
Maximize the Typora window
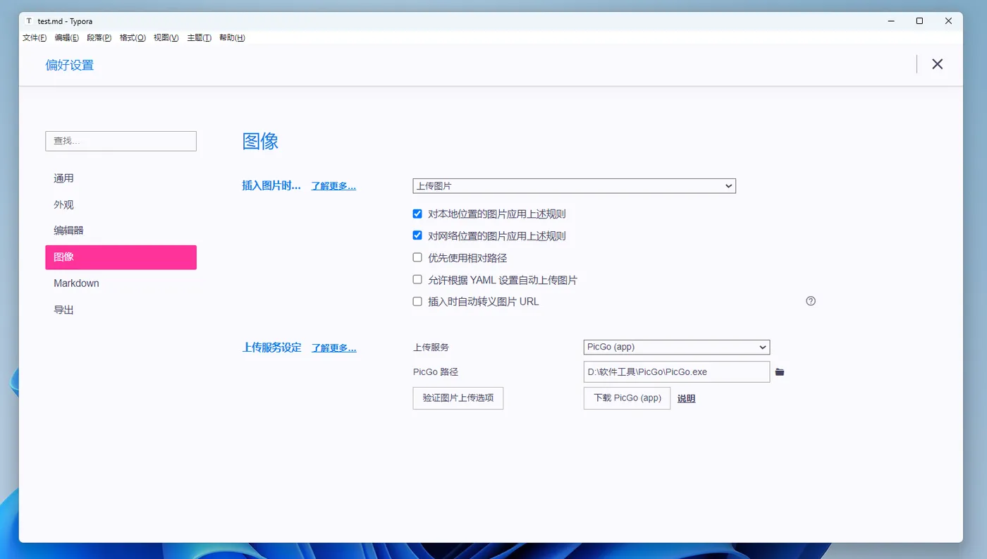tap(919, 21)
